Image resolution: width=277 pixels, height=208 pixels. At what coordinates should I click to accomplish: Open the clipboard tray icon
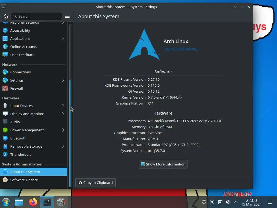pyautogui.click(x=220, y=202)
